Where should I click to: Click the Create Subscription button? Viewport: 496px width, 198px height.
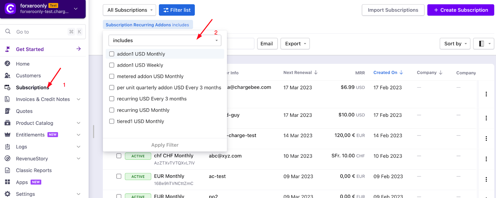(460, 10)
